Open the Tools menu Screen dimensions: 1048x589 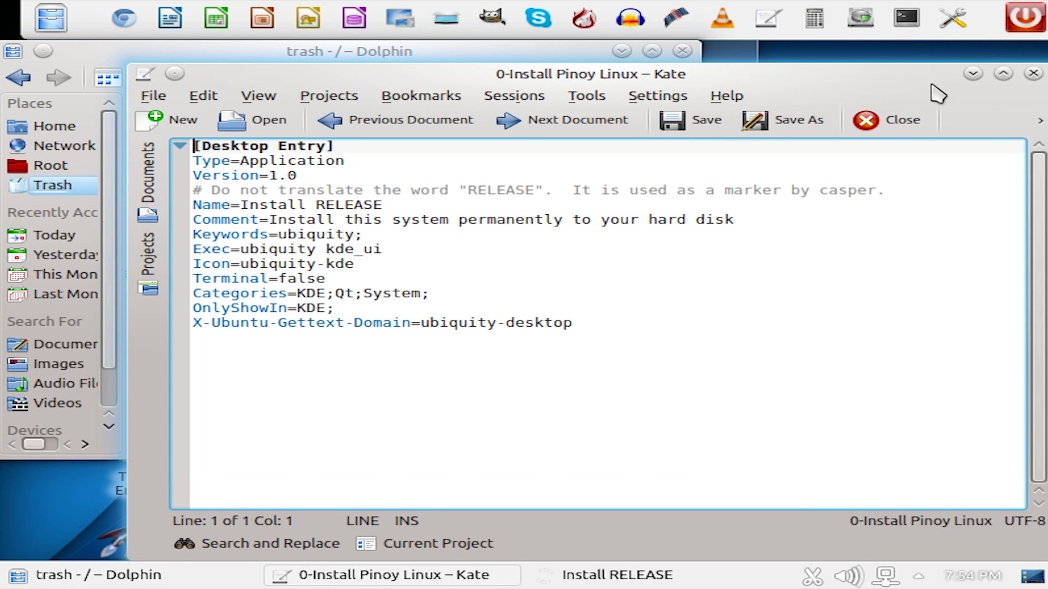587,96
